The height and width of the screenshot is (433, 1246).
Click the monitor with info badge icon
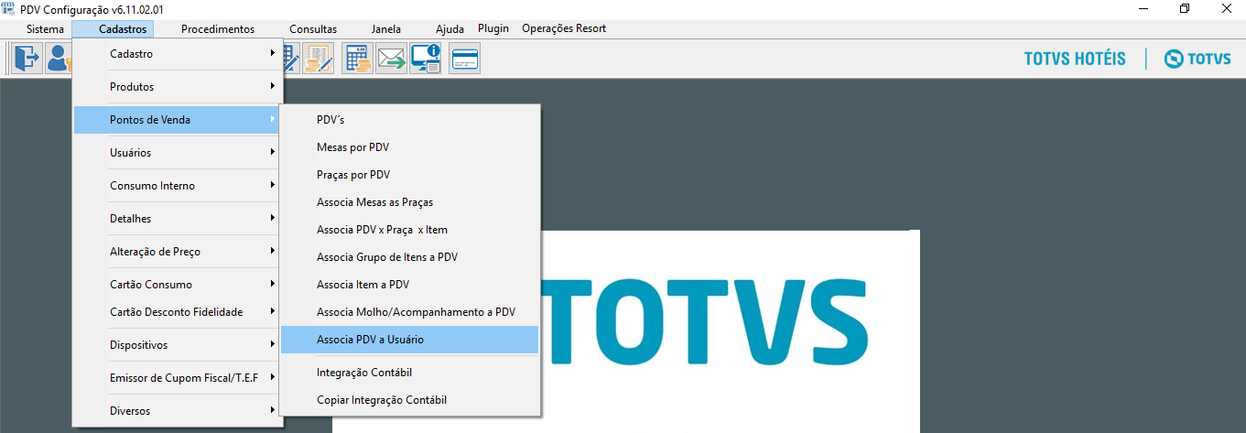426,59
